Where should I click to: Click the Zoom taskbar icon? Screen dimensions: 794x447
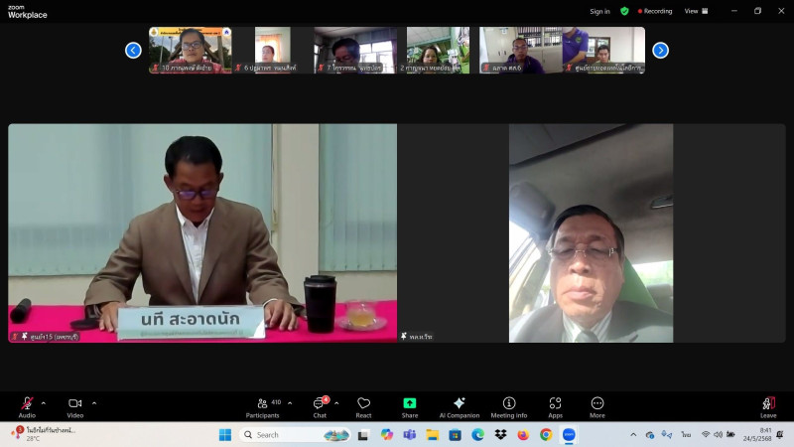569,435
